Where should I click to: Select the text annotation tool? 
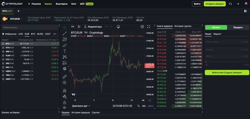tap(65, 51)
